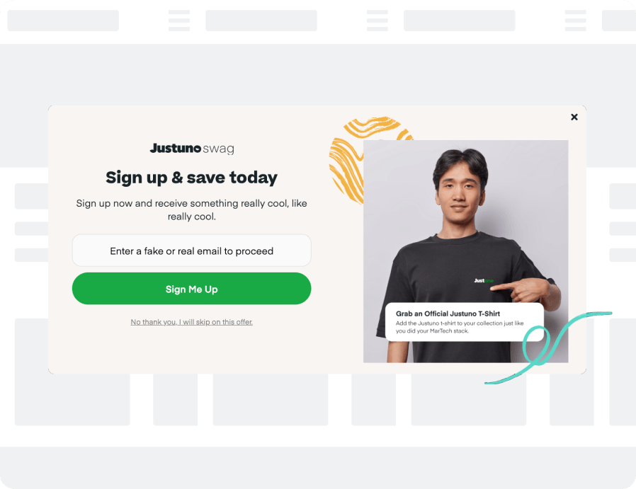Select the third gray placeholder bar in header
The width and height of the screenshot is (636, 489).
coord(459,21)
